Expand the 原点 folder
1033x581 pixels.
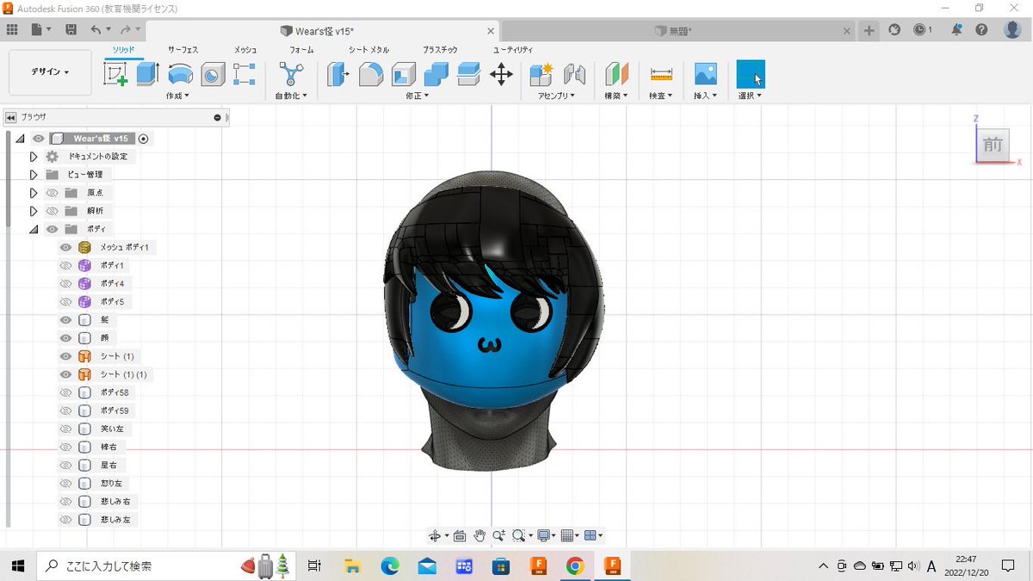[x=34, y=193]
